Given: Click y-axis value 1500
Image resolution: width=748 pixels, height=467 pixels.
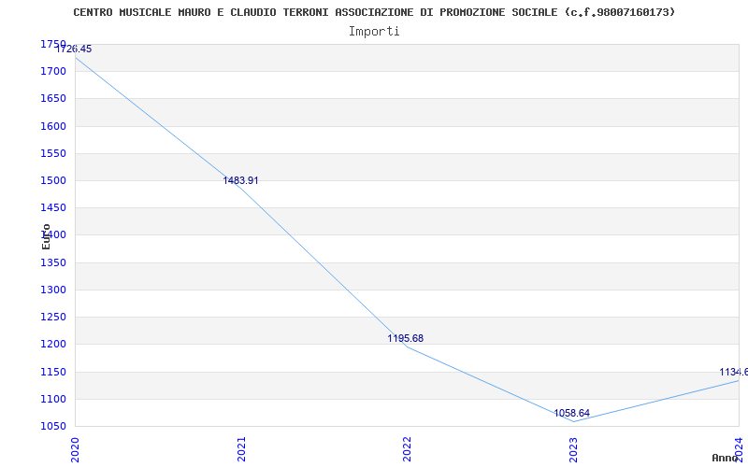Looking at the screenshot, I should tap(53, 180).
